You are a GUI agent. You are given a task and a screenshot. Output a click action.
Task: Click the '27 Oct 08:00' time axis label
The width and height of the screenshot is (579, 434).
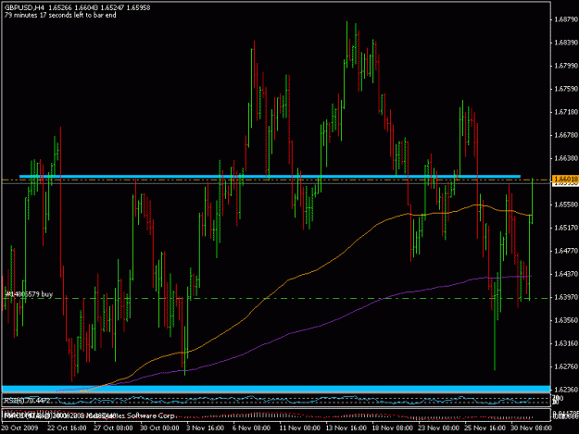tap(113, 428)
